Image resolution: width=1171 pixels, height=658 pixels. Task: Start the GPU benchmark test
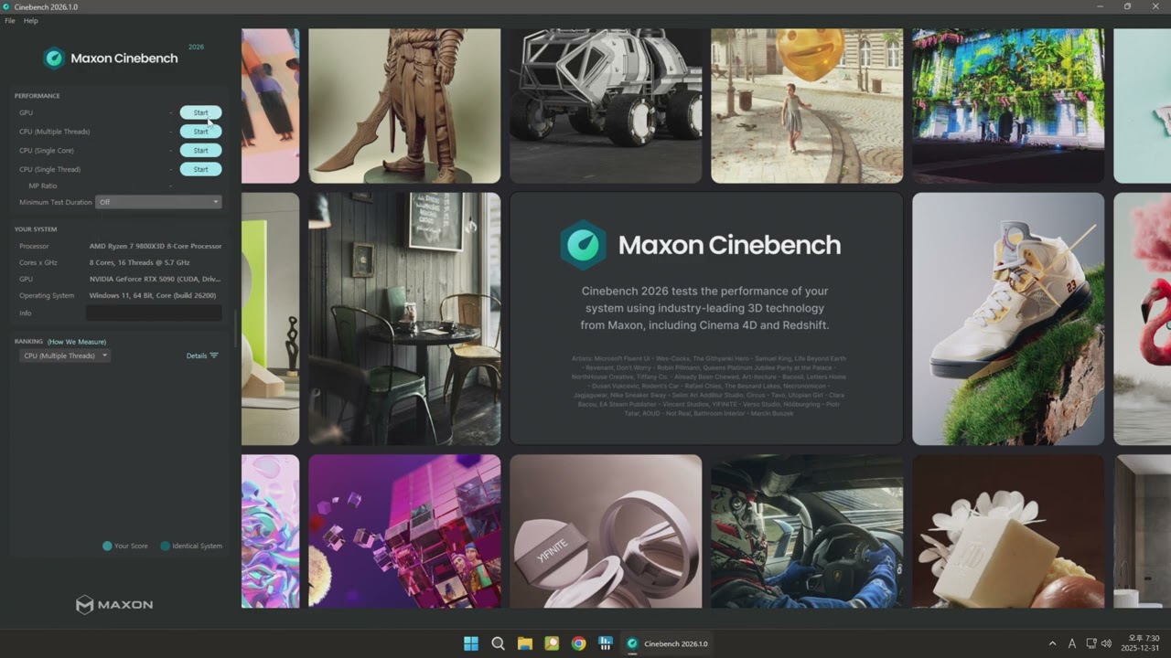[x=200, y=112]
